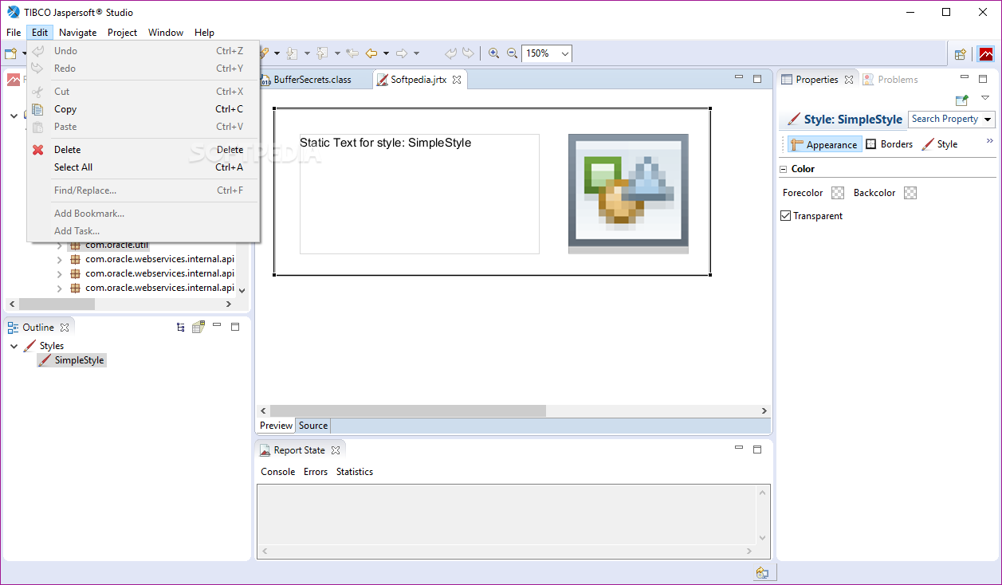This screenshot has height=585, width=1002.
Task: Collapse the Color section
Action: click(783, 169)
